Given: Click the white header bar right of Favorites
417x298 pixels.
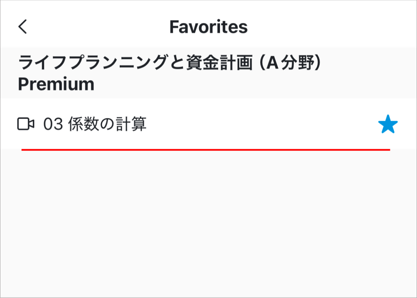Looking at the screenshot, I should pos(330,27).
